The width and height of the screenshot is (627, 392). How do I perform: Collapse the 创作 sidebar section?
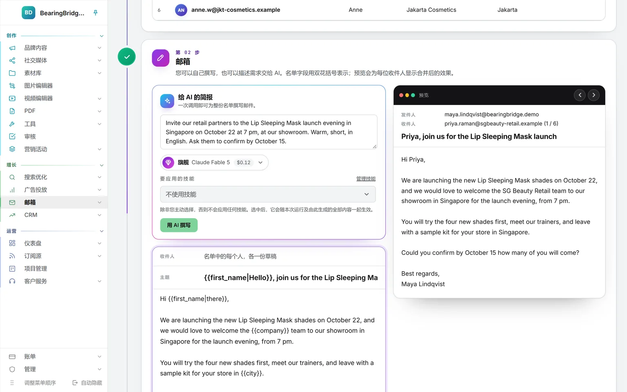pos(102,36)
